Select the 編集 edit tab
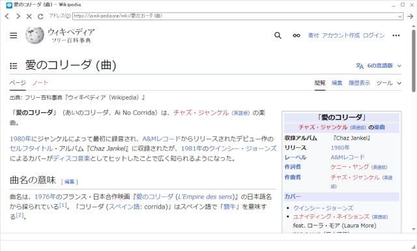Screen dimensions: 417x251 coord(337,83)
